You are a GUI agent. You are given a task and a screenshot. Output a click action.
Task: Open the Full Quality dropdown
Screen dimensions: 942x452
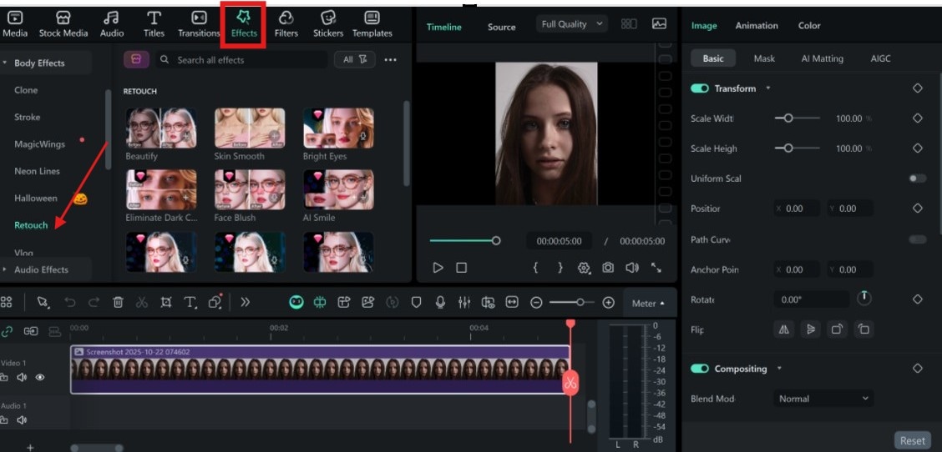pyautogui.click(x=571, y=24)
